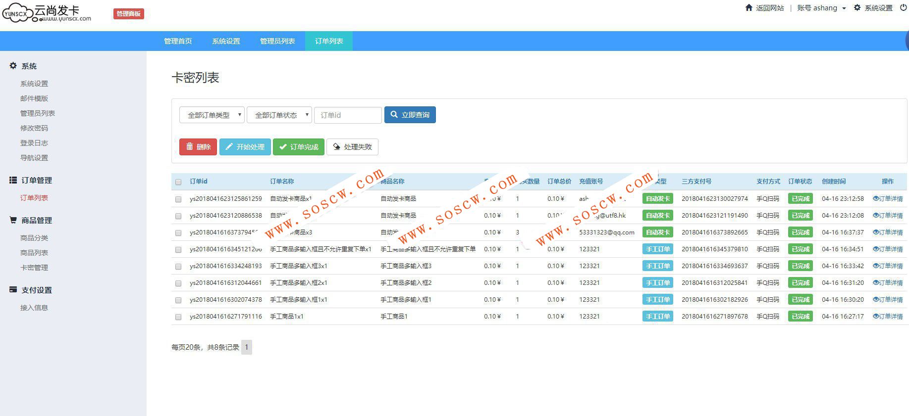Open 导航设置 in the sidebar
The image size is (909, 416).
34,158
